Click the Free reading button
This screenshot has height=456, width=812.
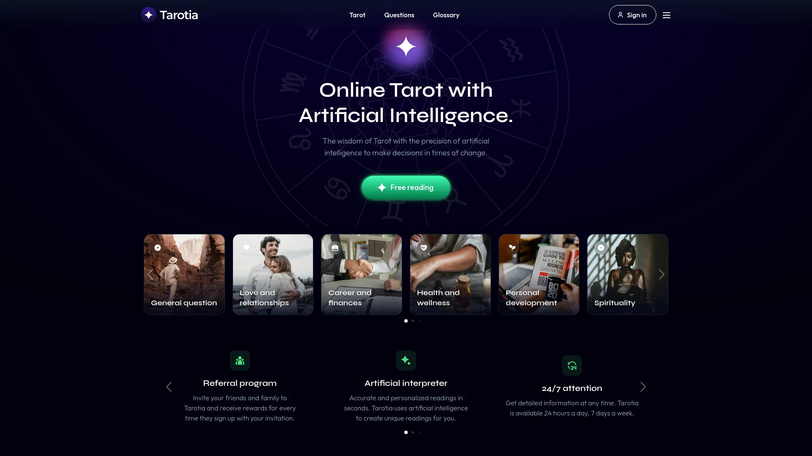coord(406,187)
